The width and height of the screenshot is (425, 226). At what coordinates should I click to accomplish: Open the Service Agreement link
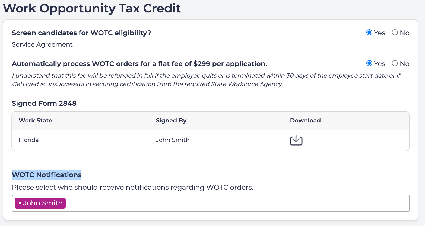coord(42,44)
